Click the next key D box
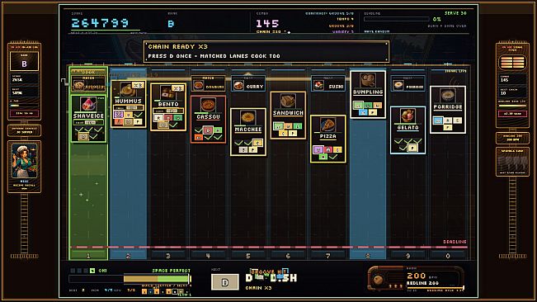 pos(225,282)
